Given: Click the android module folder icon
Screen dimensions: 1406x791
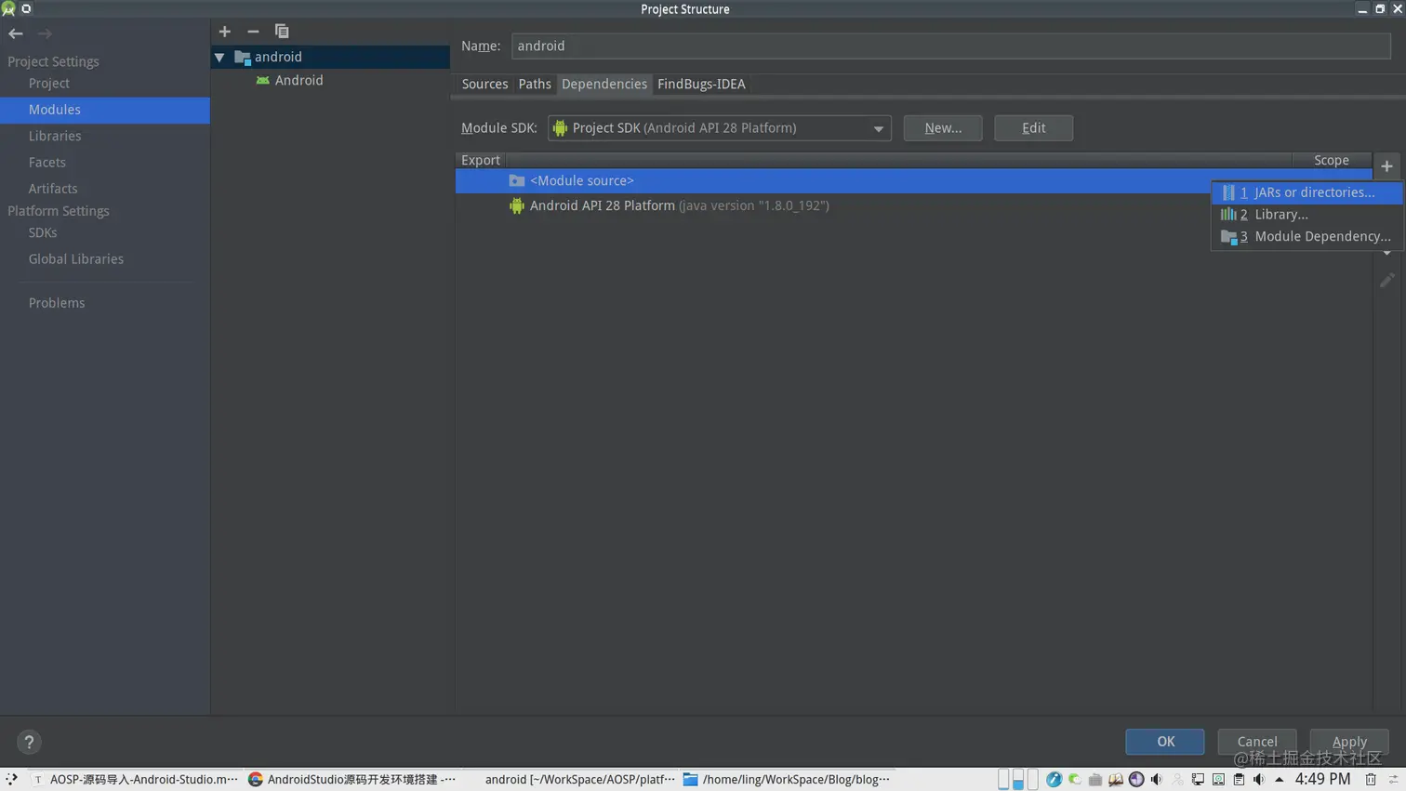Looking at the screenshot, I should click(243, 57).
